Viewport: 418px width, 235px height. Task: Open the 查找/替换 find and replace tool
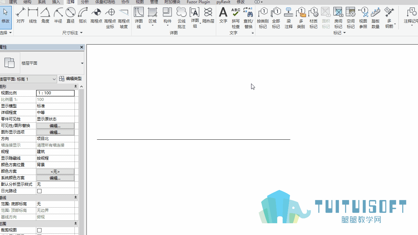click(x=249, y=18)
